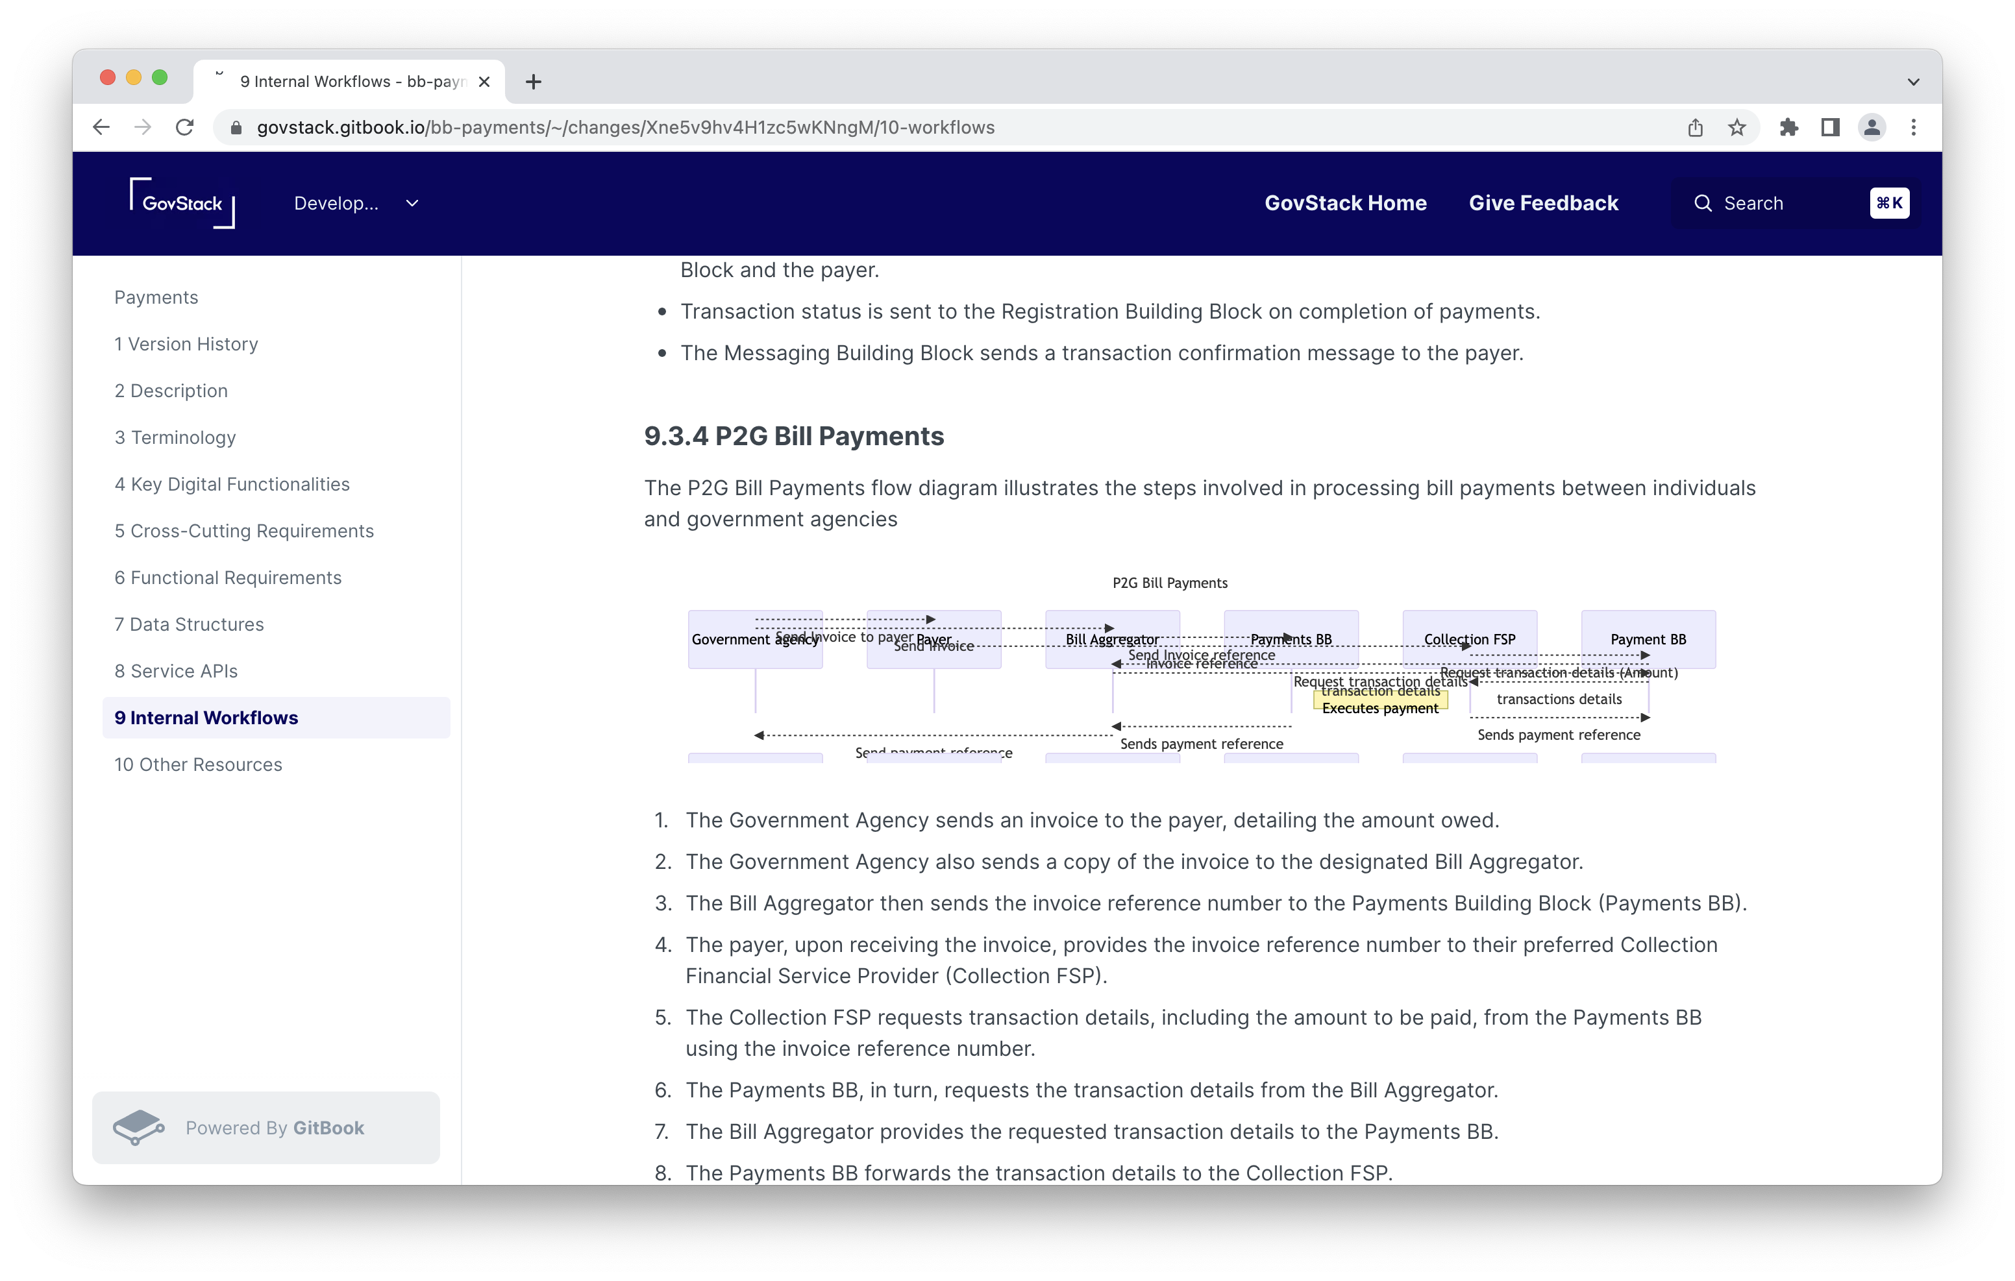Scroll the sidebar to Payments section
The image size is (2015, 1281).
coord(157,298)
